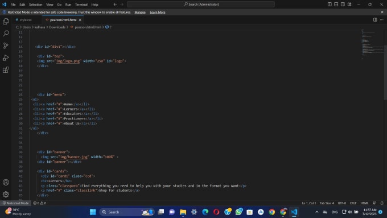This screenshot has width=387, height=218.
Task: Open the Help menu
Action: coord(95,5)
